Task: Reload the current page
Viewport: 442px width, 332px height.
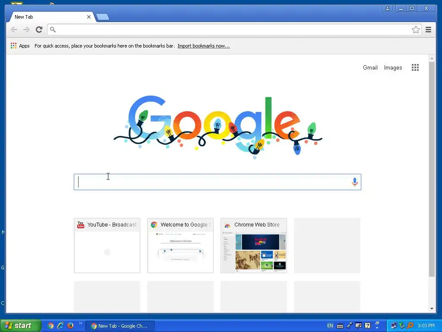Action: pyautogui.click(x=39, y=30)
